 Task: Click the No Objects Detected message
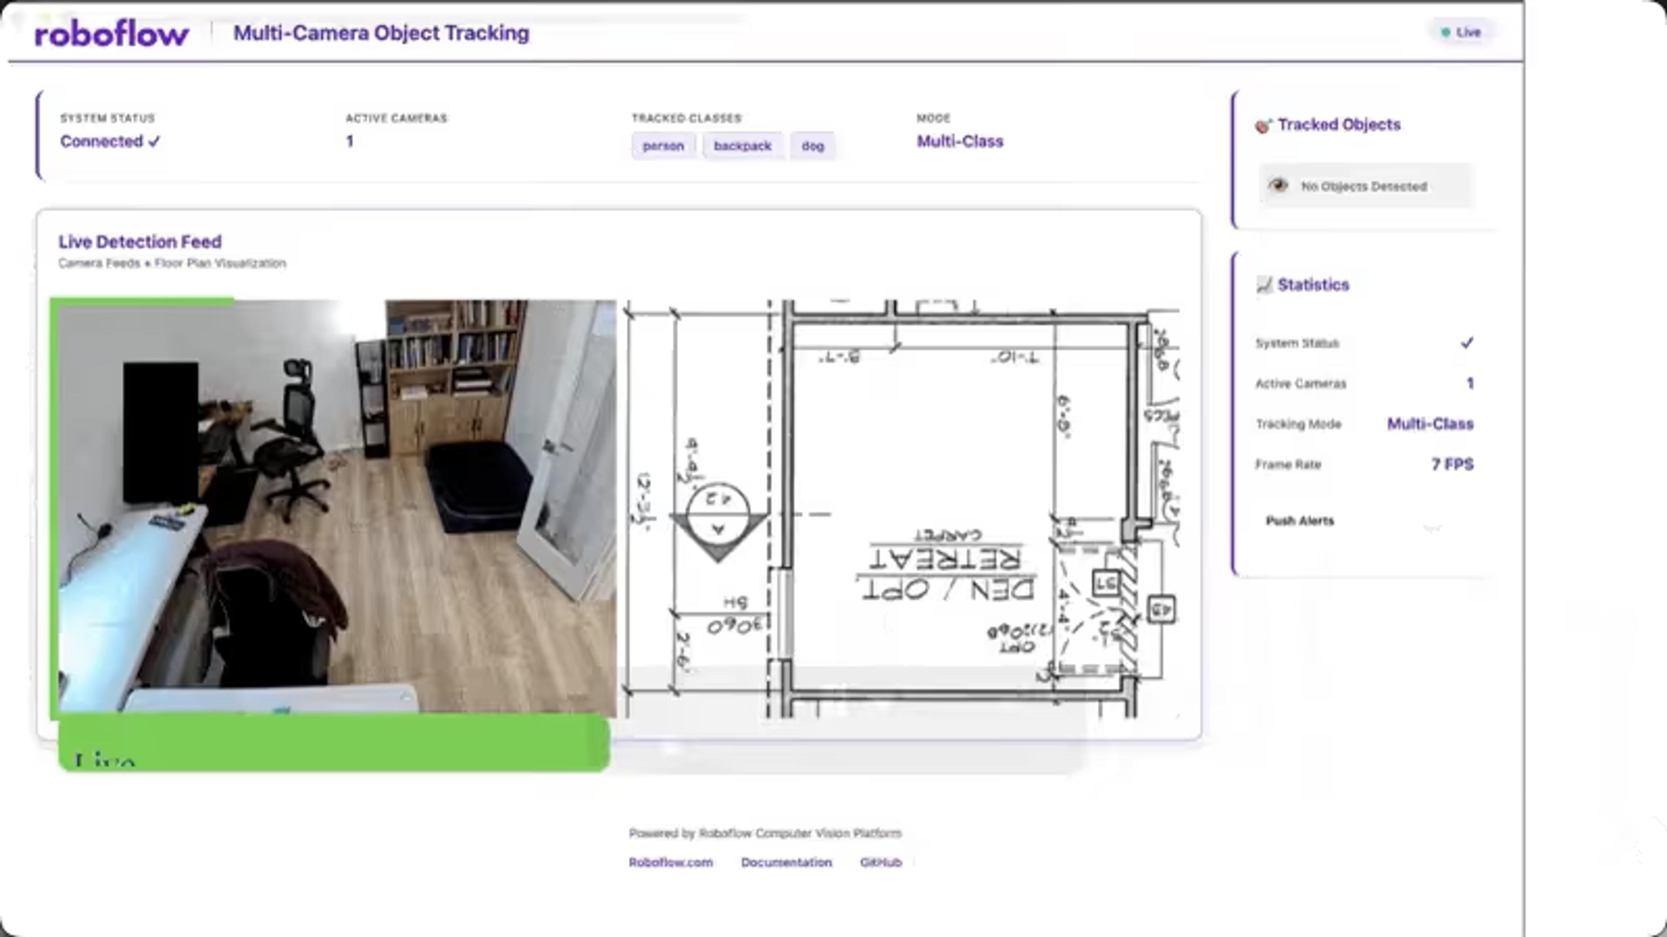pos(1364,186)
